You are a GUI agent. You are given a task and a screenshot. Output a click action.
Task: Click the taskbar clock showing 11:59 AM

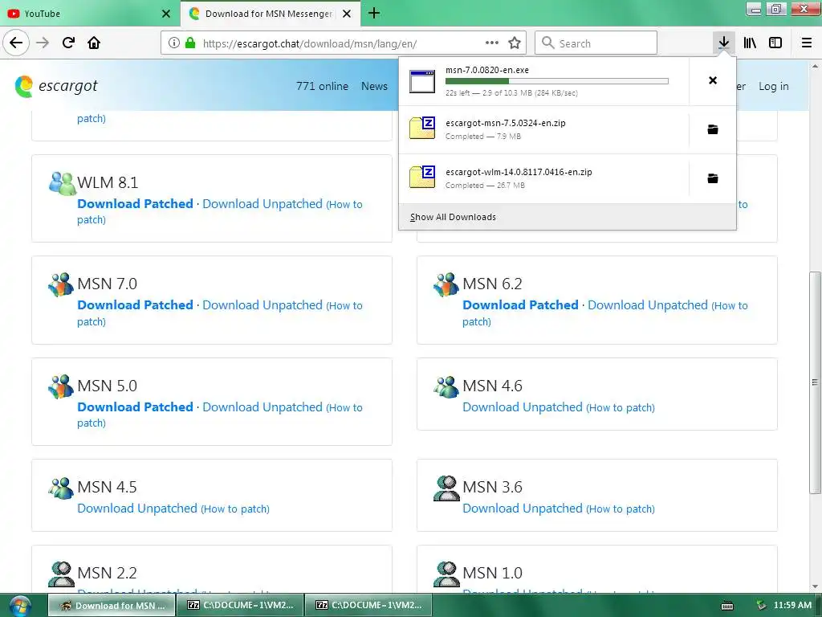792,605
